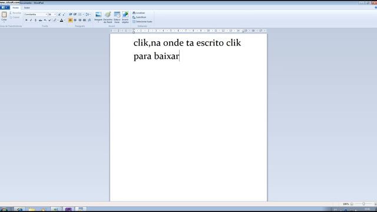
Task: Switch to the Início ribbon tab
Action: 16,8
